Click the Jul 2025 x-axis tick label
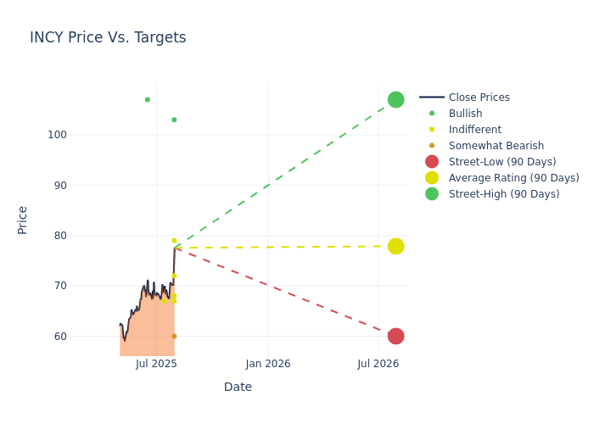594x424 pixels. pos(156,364)
